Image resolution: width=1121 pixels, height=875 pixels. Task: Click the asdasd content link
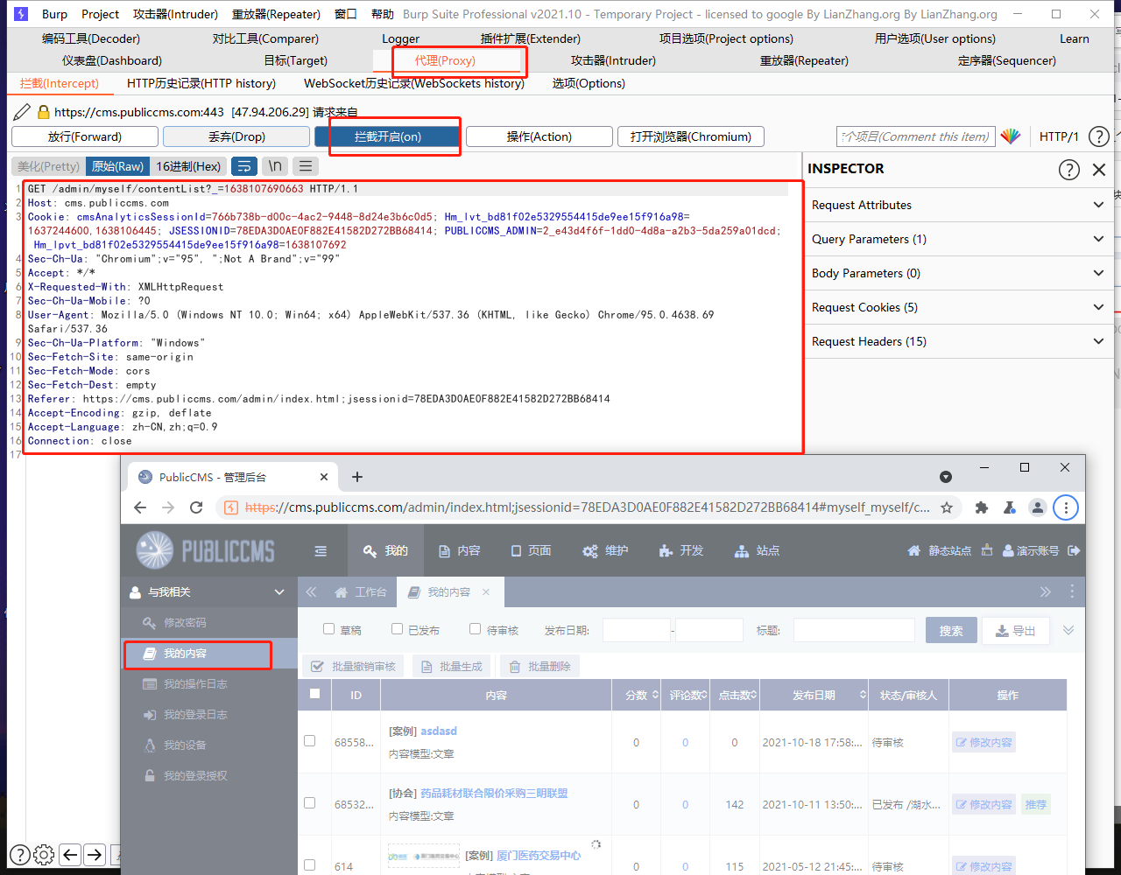[438, 731]
